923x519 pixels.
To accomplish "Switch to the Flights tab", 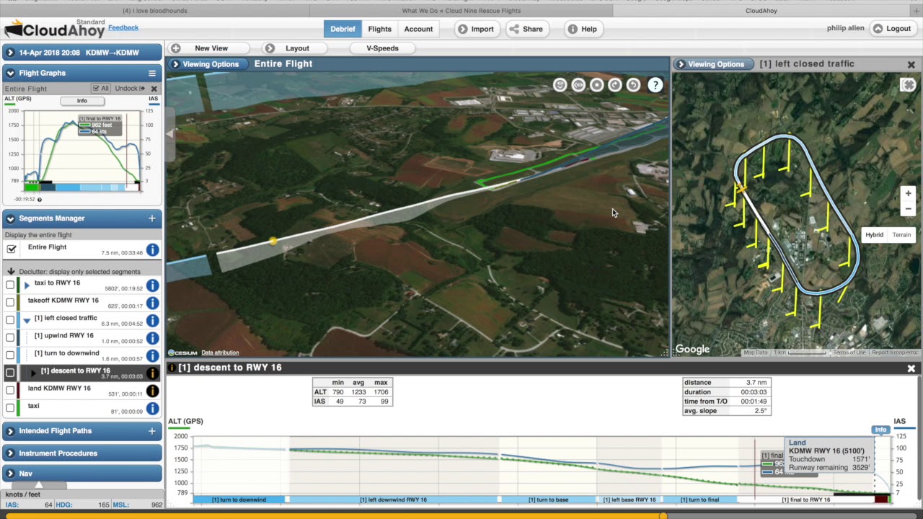I will pyautogui.click(x=379, y=29).
